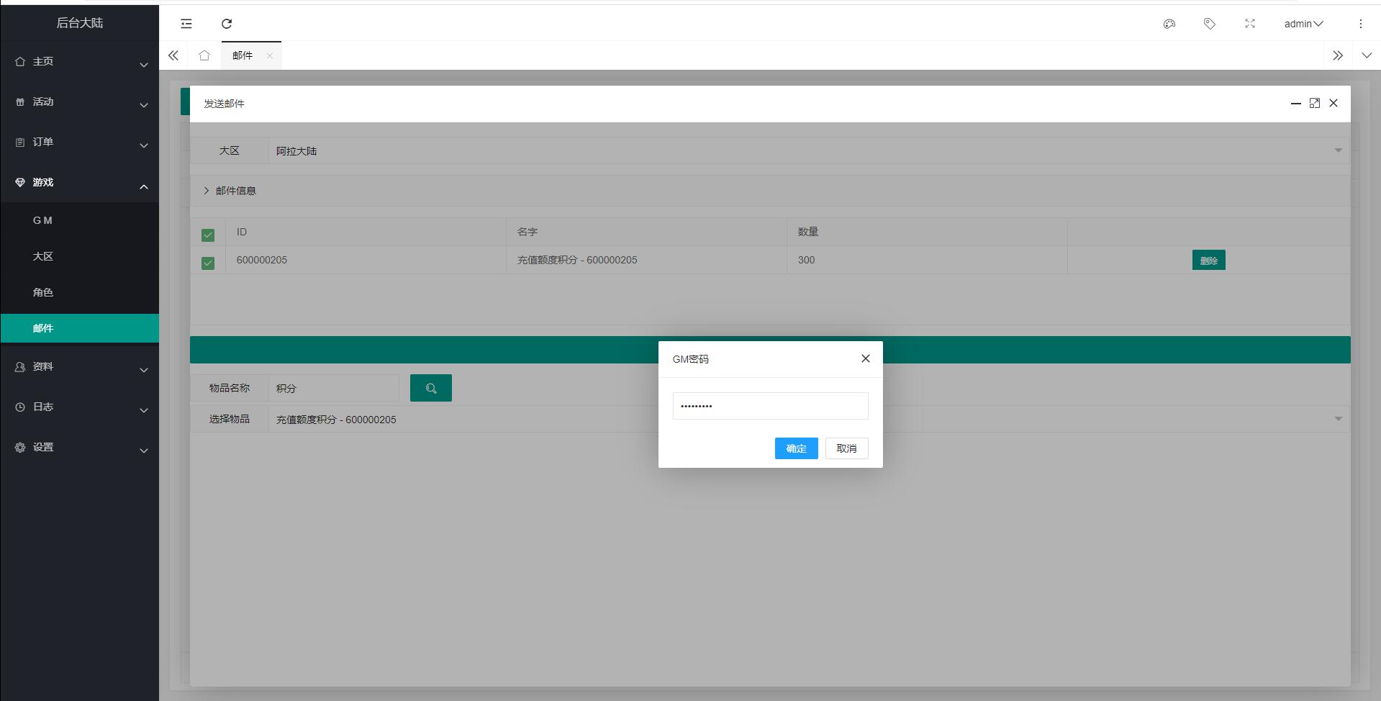The height and width of the screenshot is (701, 1381).
Task: Toggle sidebar collapse menu icon
Action: coord(186,24)
